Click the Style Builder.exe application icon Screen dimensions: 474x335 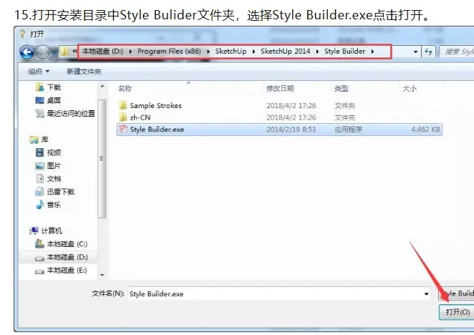click(122, 129)
